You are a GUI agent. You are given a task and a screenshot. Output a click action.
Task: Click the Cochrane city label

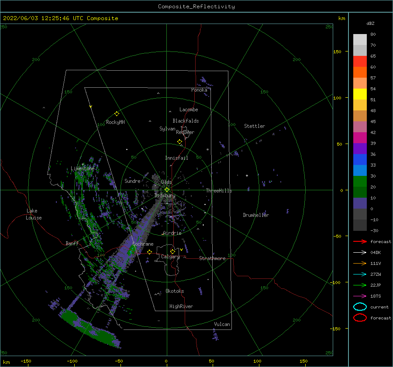pyautogui.click(x=143, y=244)
